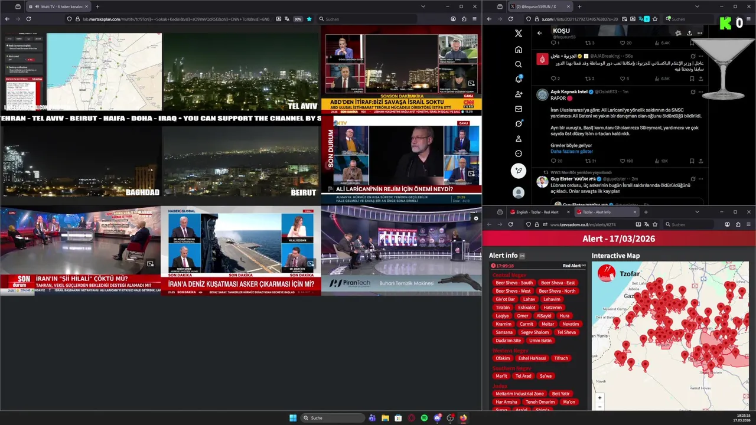Open more options on Açık Kaynak Intel post
Screen dimensions: 756x425
point(700,91)
